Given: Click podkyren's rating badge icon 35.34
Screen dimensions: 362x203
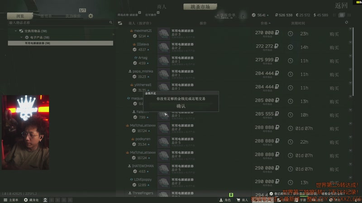Looking at the screenshot, I should tap(134, 144).
